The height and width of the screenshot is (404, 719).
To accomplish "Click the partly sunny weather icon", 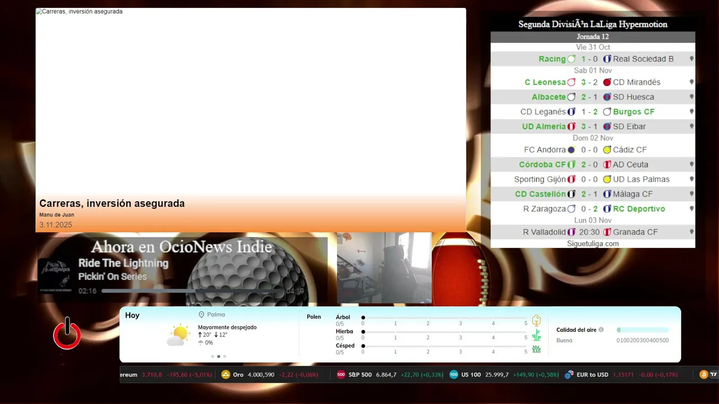I will tap(179, 334).
